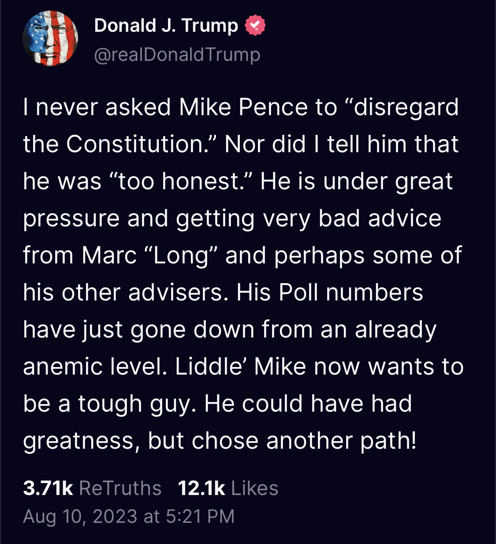Click the ReTruths label

coord(120,488)
